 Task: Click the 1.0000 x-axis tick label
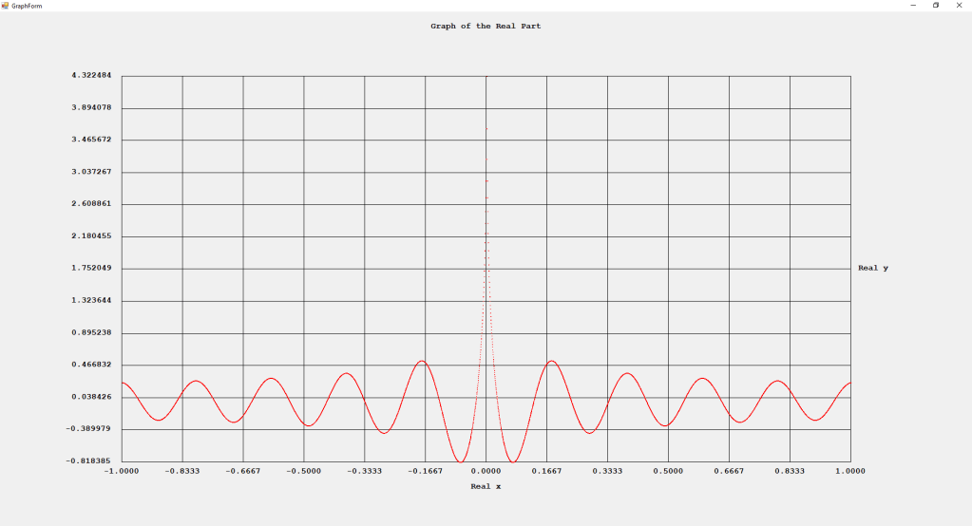point(850,471)
